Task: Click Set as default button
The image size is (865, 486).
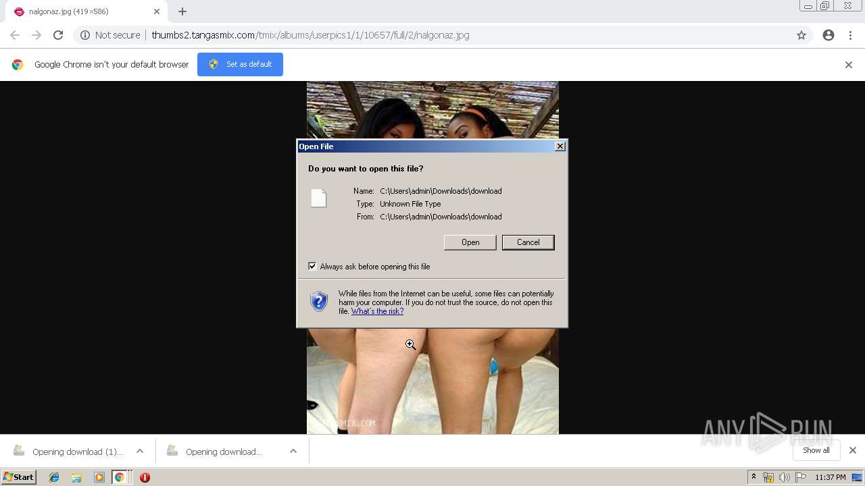Action: 240,64
